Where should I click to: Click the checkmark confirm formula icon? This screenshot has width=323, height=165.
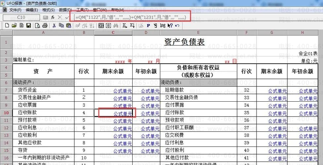(x=66, y=17)
